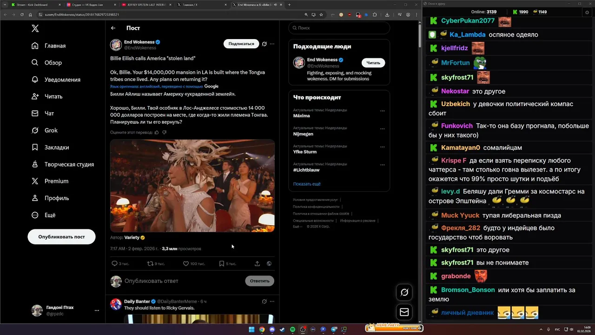Go back with the post arrow
595x335 pixels.
[x=113, y=28]
